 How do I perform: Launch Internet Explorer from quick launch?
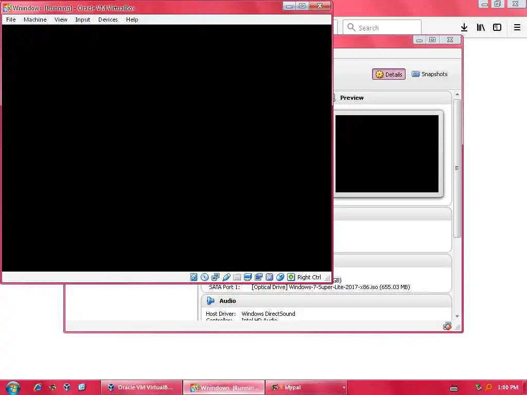click(x=38, y=387)
